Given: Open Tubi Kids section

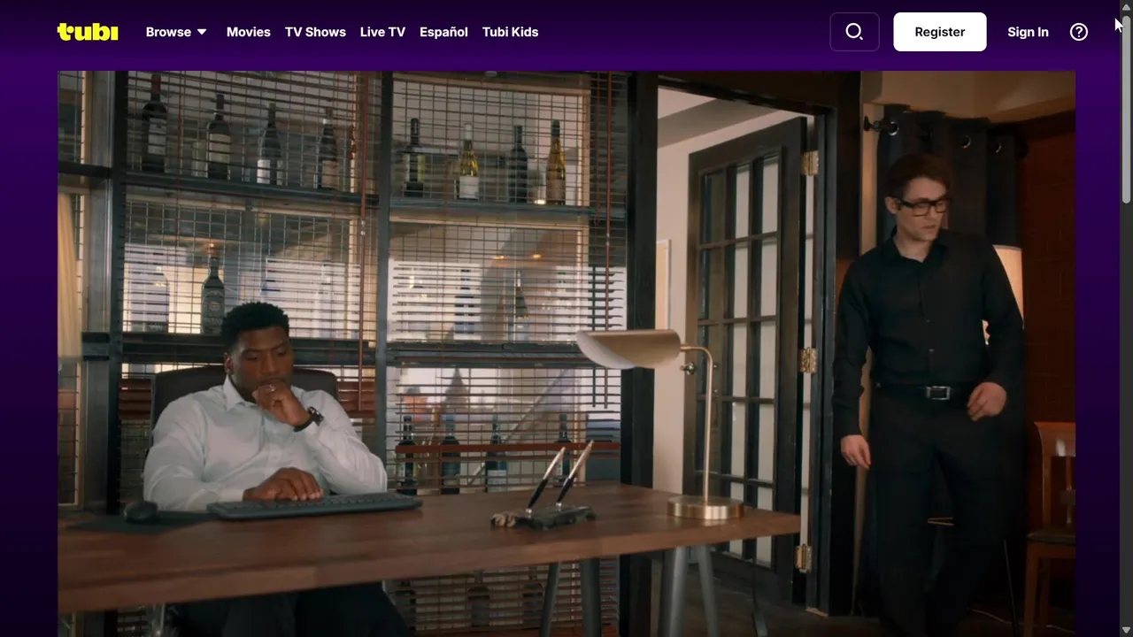Looking at the screenshot, I should 510,32.
